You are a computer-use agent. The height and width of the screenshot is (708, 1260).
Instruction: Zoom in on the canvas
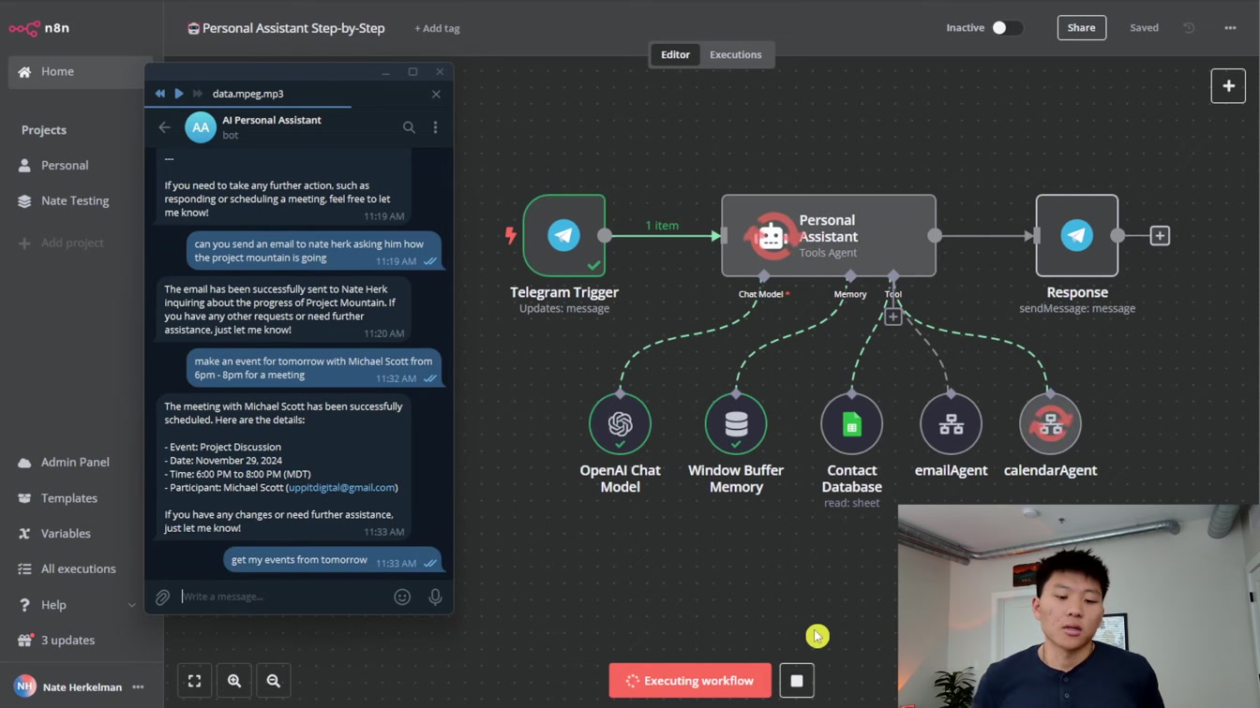[x=234, y=681]
